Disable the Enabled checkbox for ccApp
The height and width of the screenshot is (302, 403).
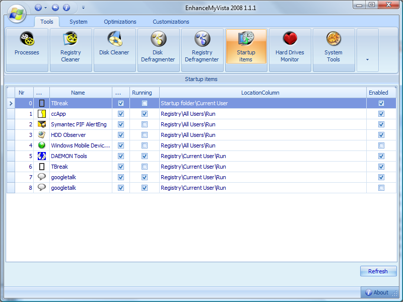[x=381, y=114]
